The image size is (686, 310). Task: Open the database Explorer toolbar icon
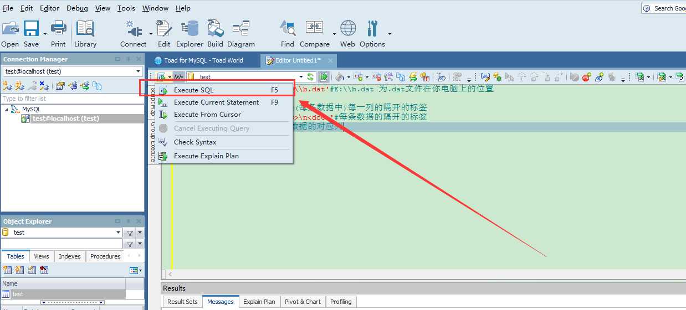pos(190,29)
